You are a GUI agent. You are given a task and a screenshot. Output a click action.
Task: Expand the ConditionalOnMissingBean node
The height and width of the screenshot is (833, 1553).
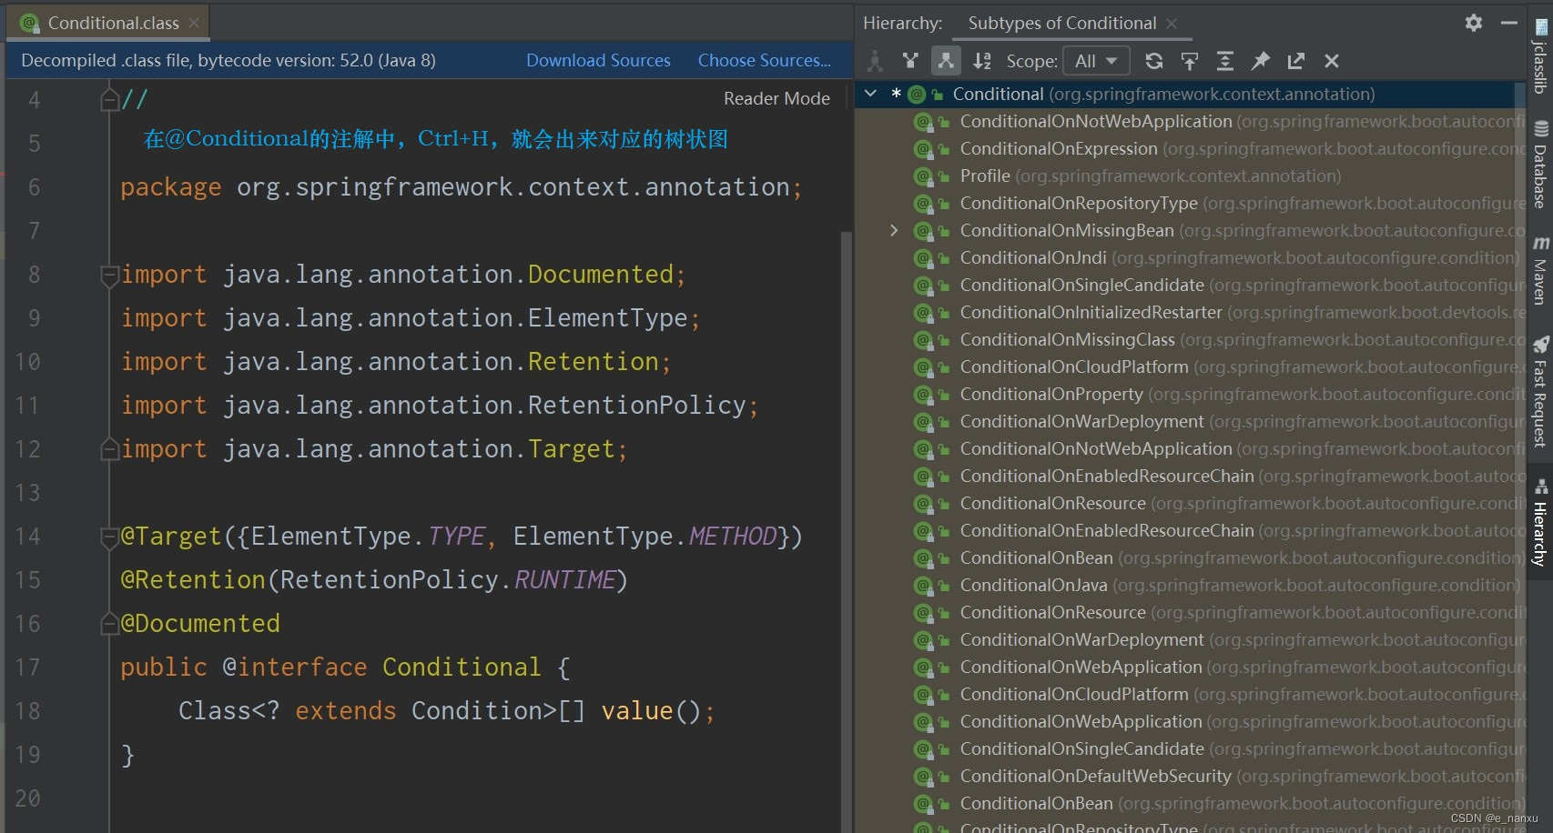click(894, 230)
